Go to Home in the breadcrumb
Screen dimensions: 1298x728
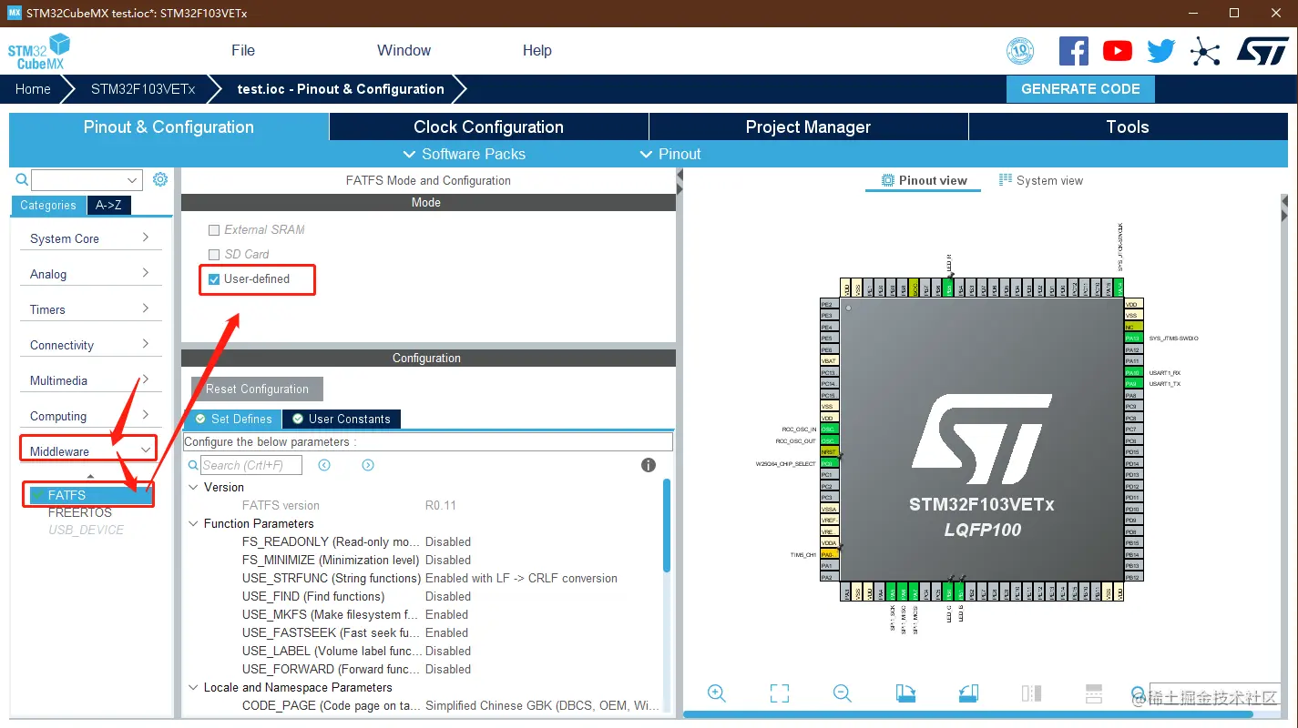[x=33, y=89]
